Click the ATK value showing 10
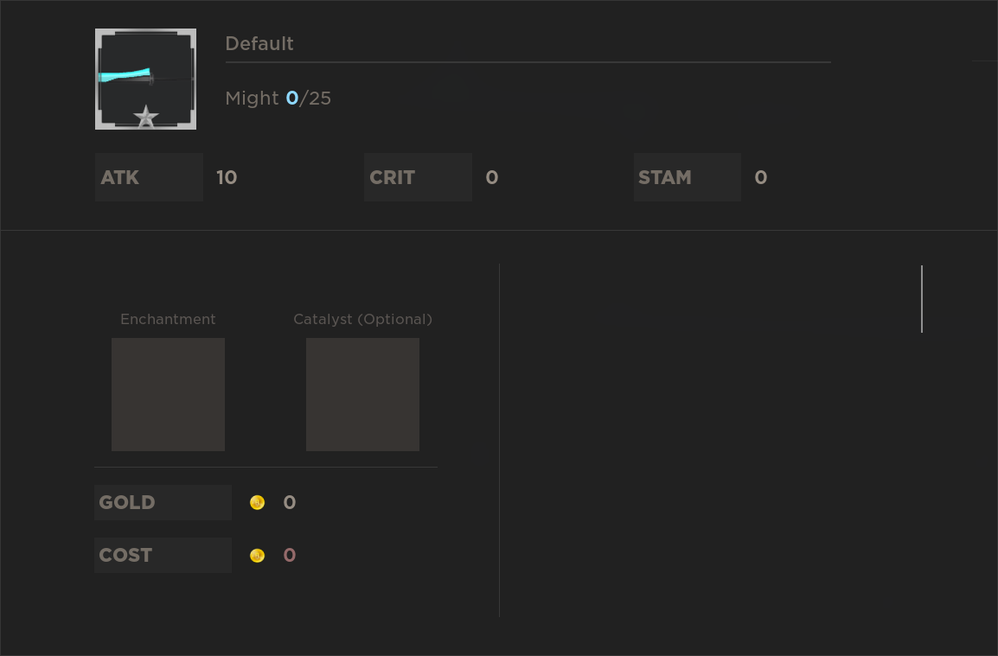Image resolution: width=998 pixels, height=656 pixels. tap(227, 177)
